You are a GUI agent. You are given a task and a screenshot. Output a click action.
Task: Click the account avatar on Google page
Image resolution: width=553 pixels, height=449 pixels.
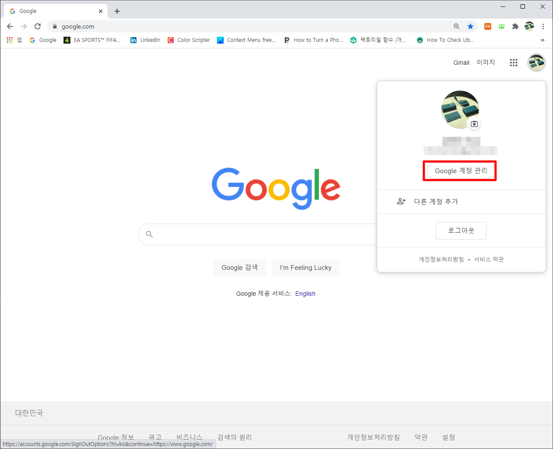point(536,63)
